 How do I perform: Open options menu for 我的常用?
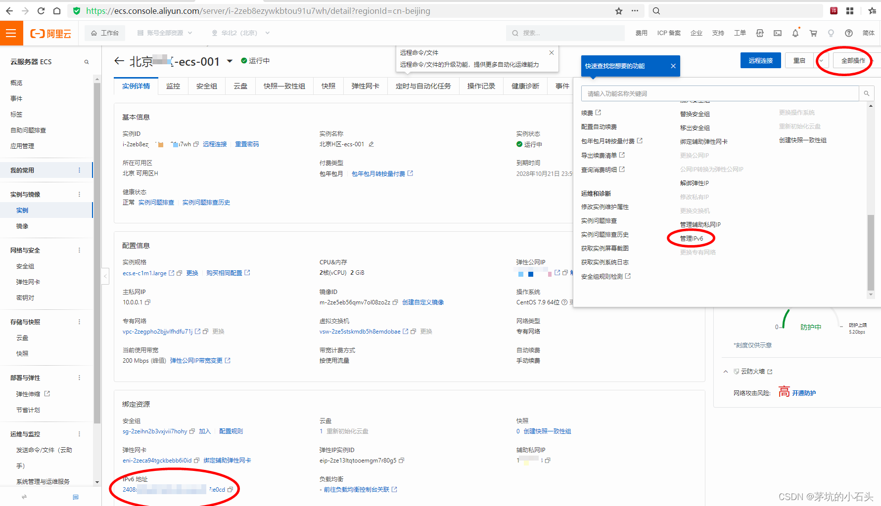tap(79, 170)
